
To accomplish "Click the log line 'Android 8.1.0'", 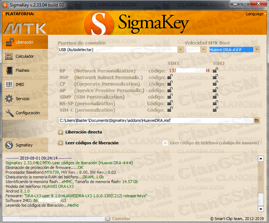I will click(x=17, y=191).
